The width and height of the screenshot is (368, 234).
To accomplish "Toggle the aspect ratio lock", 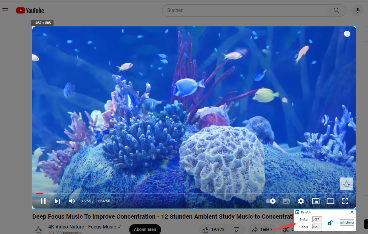I will coord(329,223).
